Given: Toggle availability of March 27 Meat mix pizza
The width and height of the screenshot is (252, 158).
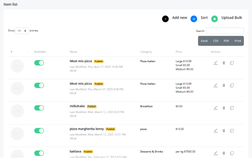Looking at the screenshot, I should [39, 85].
